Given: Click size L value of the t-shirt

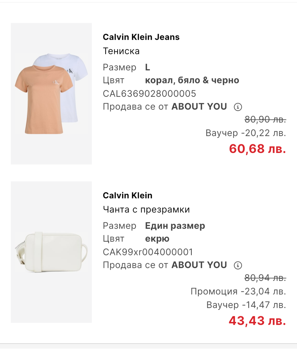Looking at the screenshot, I should click(x=147, y=67).
